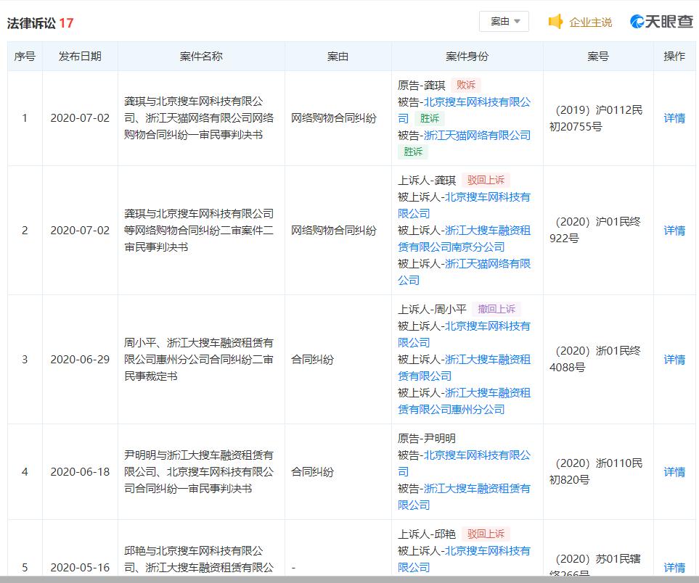Select case title 龚琪…二审案件二审民事判决书
This screenshot has height=583, width=699.
click(199, 231)
